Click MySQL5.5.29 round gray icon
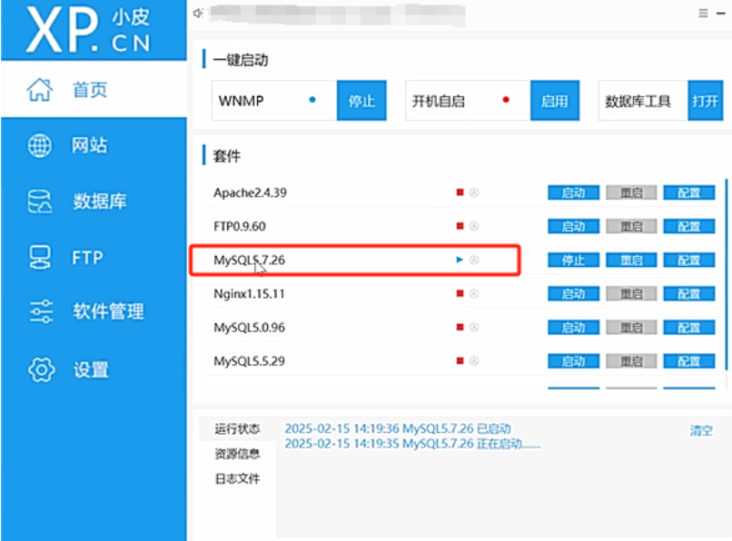732x541 pixels. 474,360
